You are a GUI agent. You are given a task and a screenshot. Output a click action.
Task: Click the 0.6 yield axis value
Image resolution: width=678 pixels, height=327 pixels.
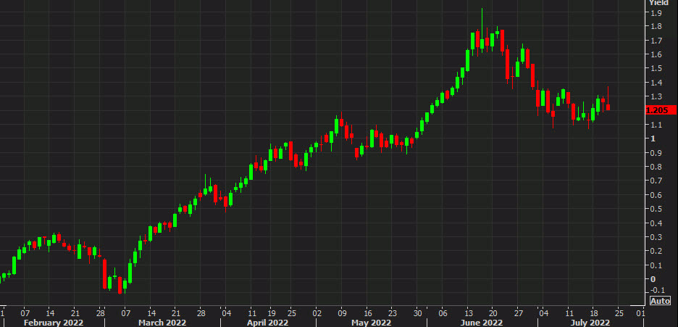(656, 195)
